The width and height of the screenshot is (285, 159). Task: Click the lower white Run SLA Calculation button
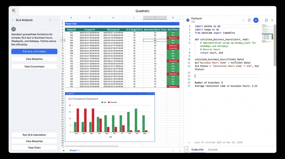point(34,135)
